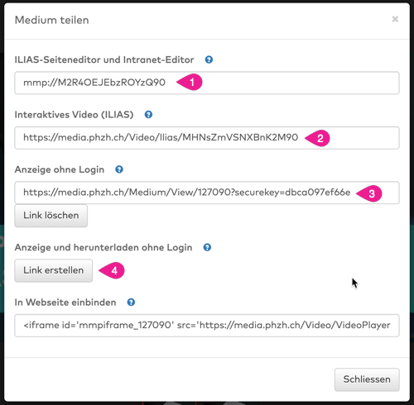The image size is (414, 405).
Task: Click help icon beside Anzeige ohne Login
Action: (x=119, y=169)
